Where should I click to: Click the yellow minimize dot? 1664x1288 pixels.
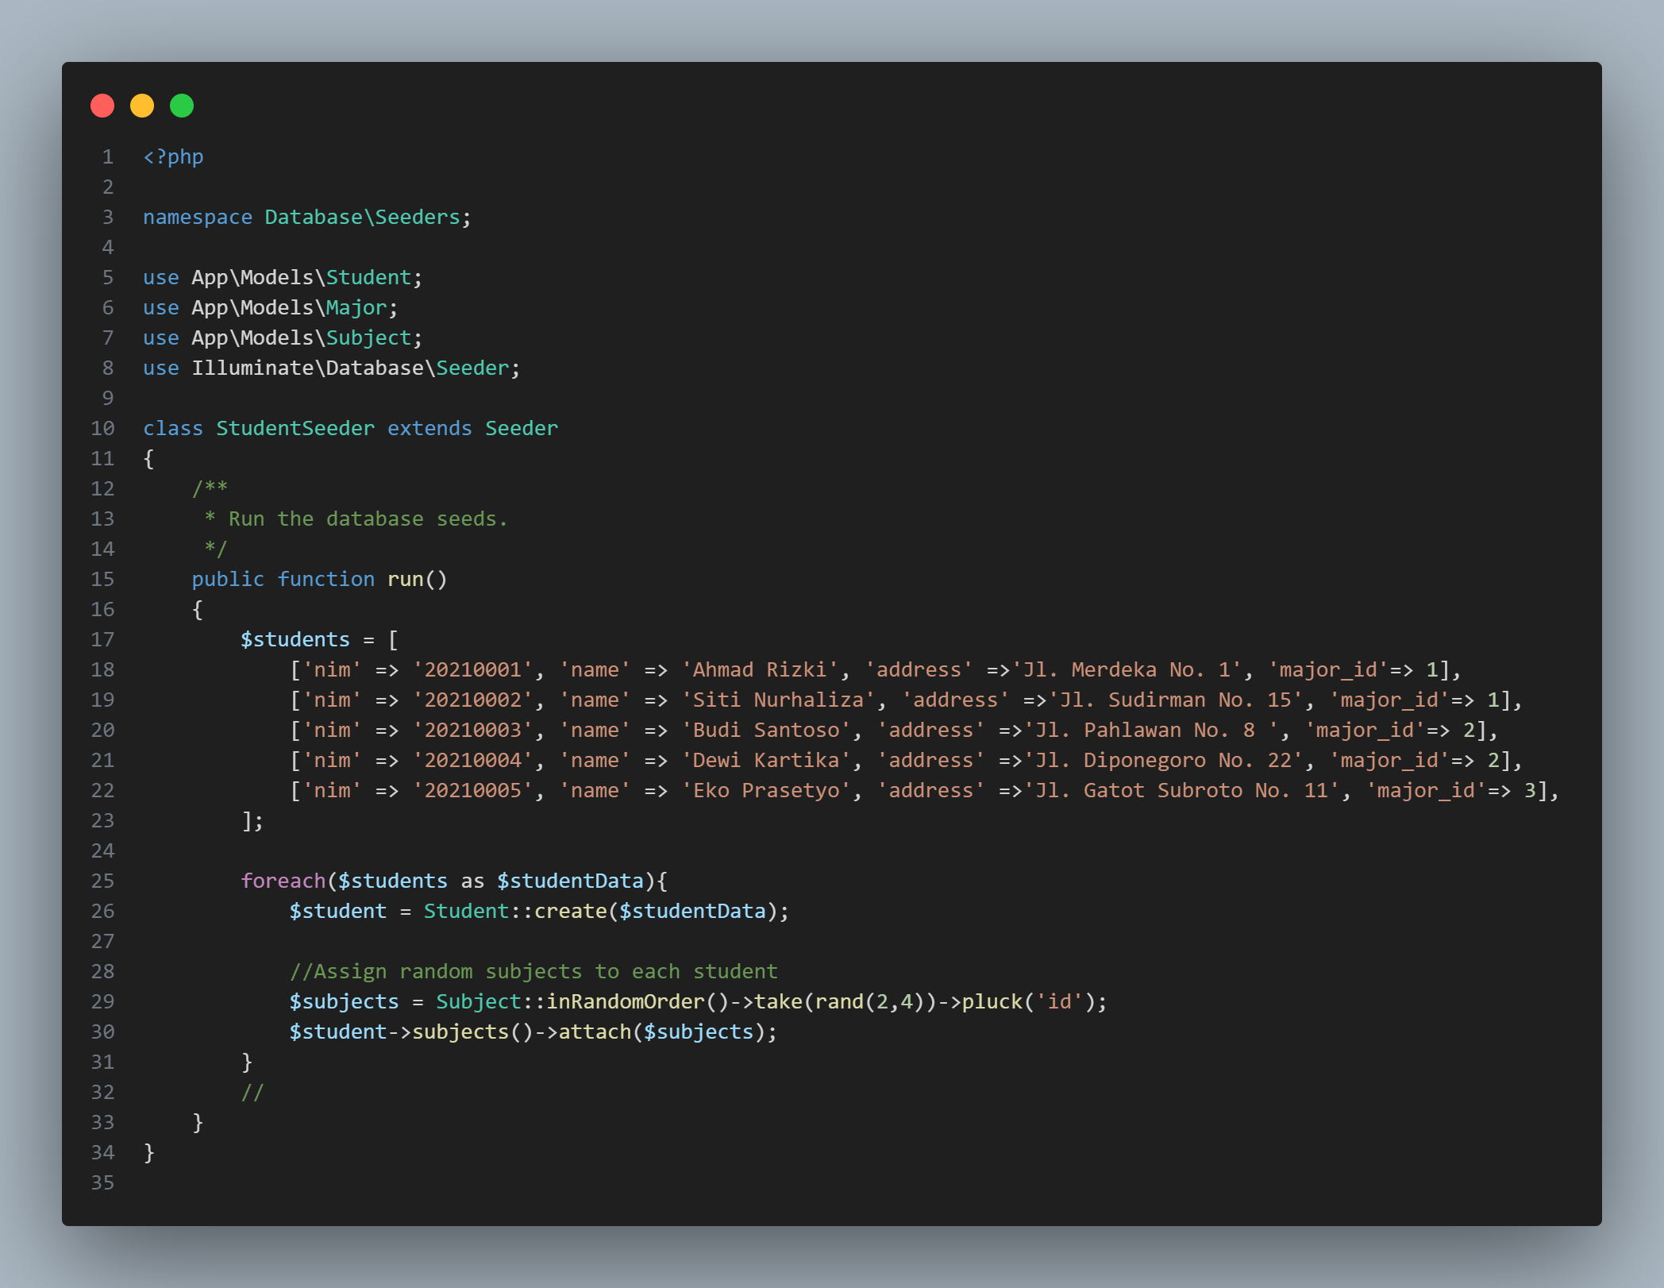142,106
